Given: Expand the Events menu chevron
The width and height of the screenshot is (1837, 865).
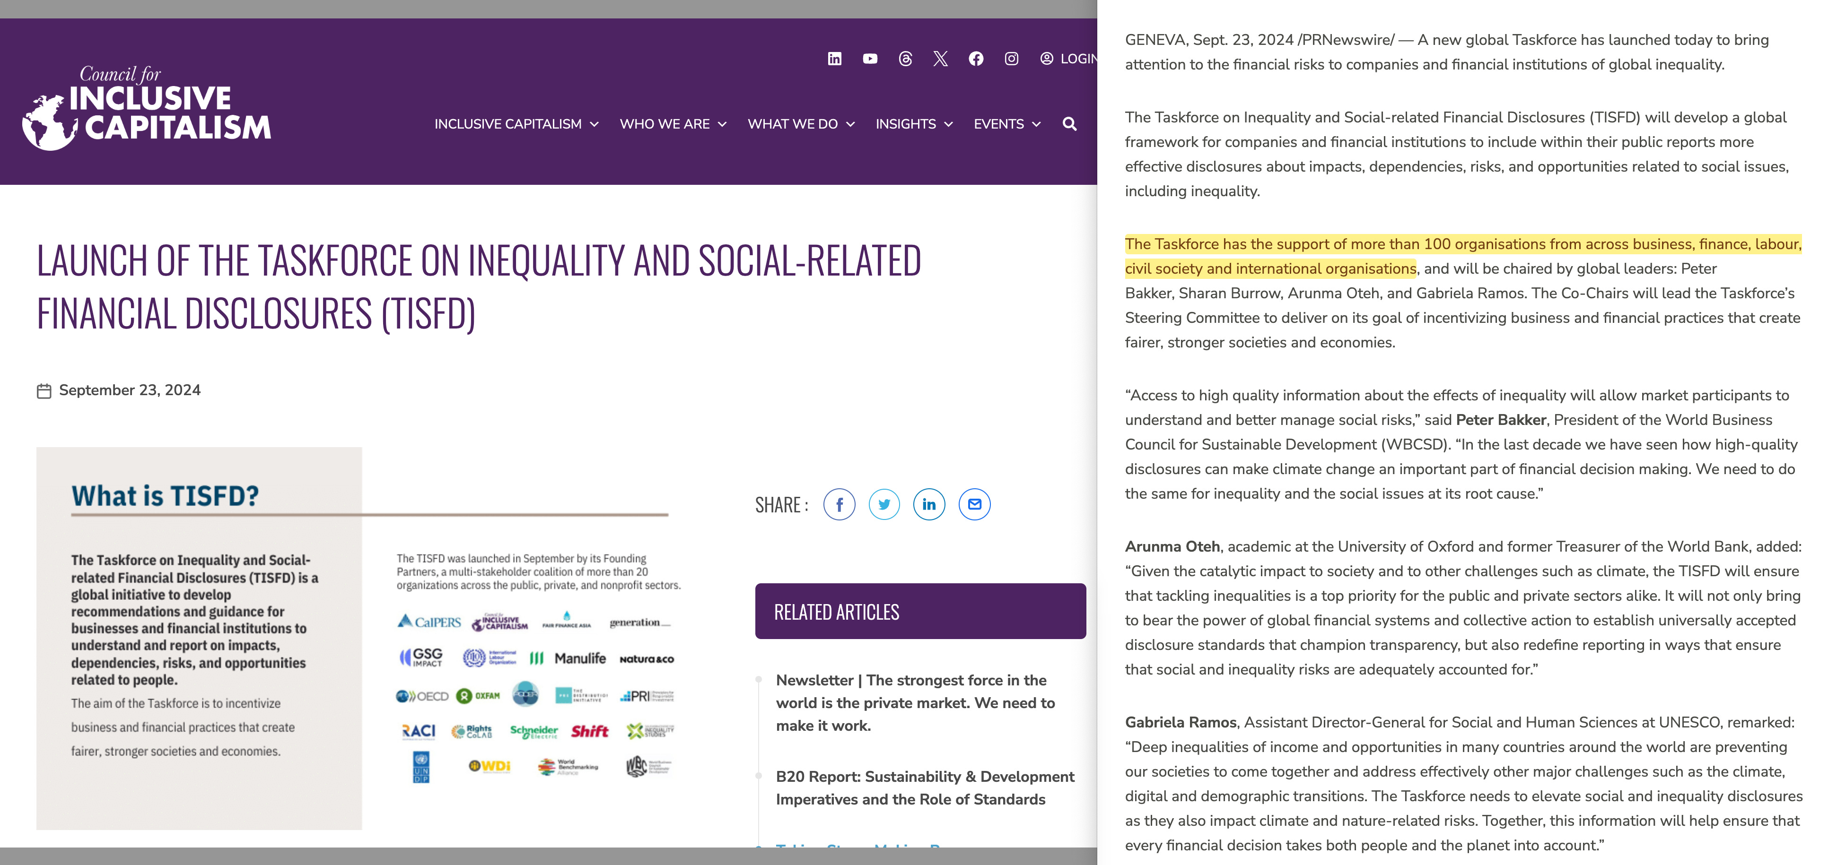Looking at the screenshot, I should [1036, 124].
